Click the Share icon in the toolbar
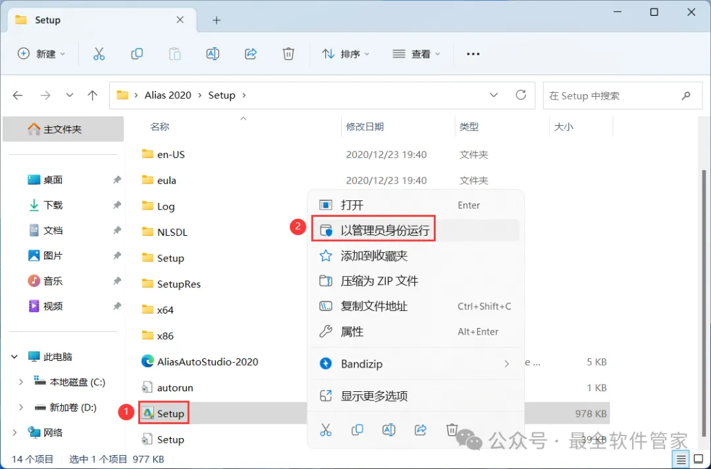 (251, 54)
